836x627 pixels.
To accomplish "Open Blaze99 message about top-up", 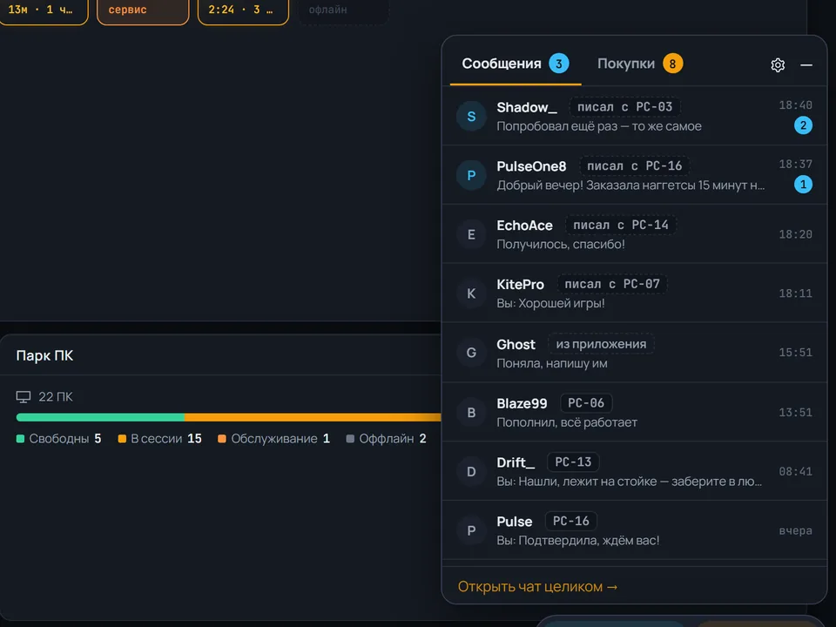I will (635, 412).
